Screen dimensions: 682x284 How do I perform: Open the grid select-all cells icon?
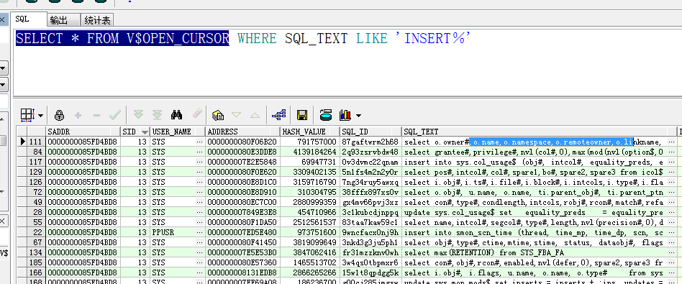(x=27, y=115)
